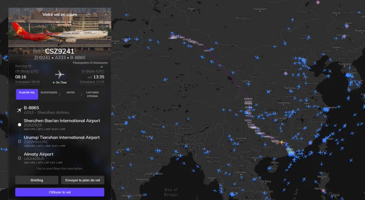Click the ZWWW/URC airport code

[36, 142]
